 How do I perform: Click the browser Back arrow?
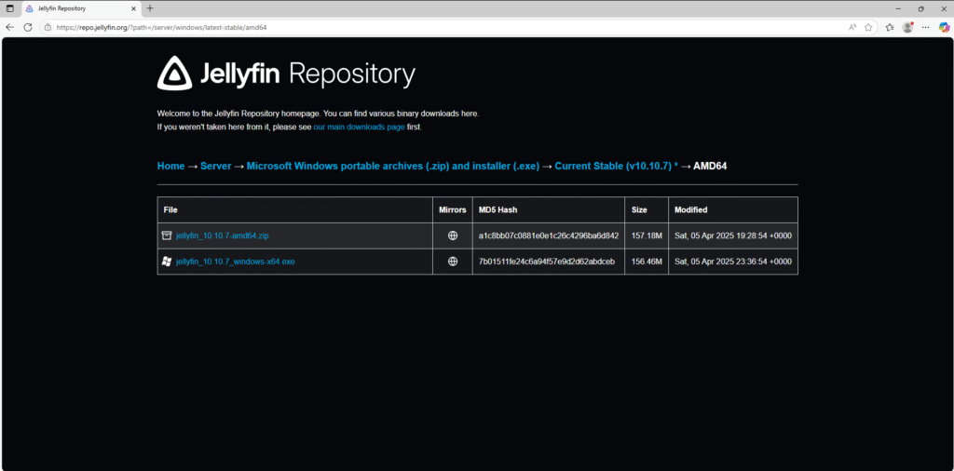9,27
